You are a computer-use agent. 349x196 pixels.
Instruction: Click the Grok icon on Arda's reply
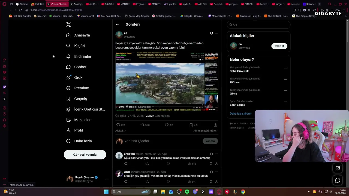(x=211, y=172)
